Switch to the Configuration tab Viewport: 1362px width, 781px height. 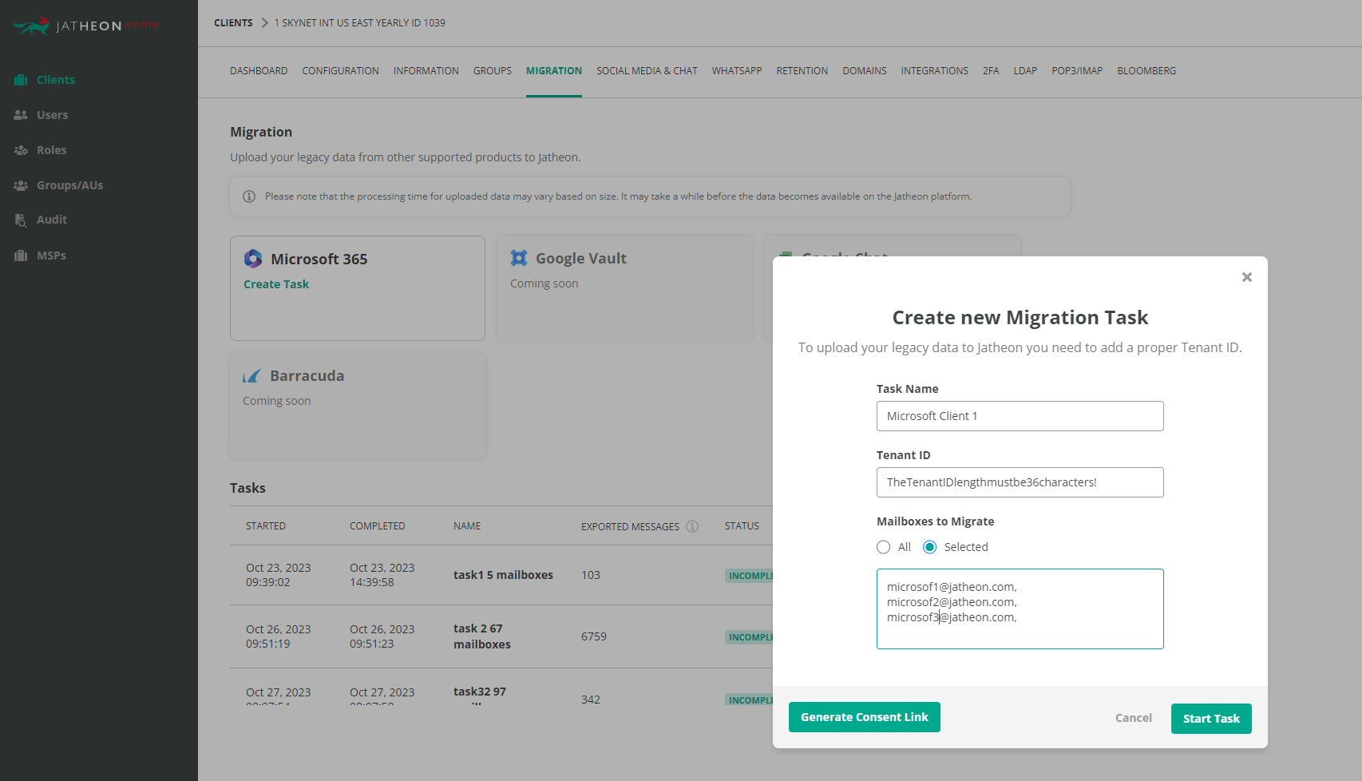(x=340, y=71)
